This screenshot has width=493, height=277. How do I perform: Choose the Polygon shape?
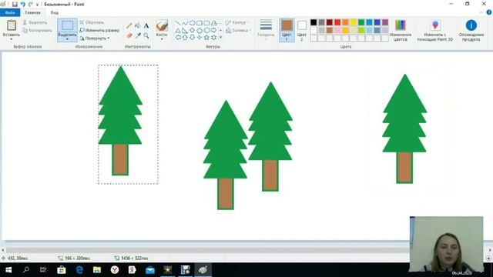pyautogui.click(x=214, y=23)
